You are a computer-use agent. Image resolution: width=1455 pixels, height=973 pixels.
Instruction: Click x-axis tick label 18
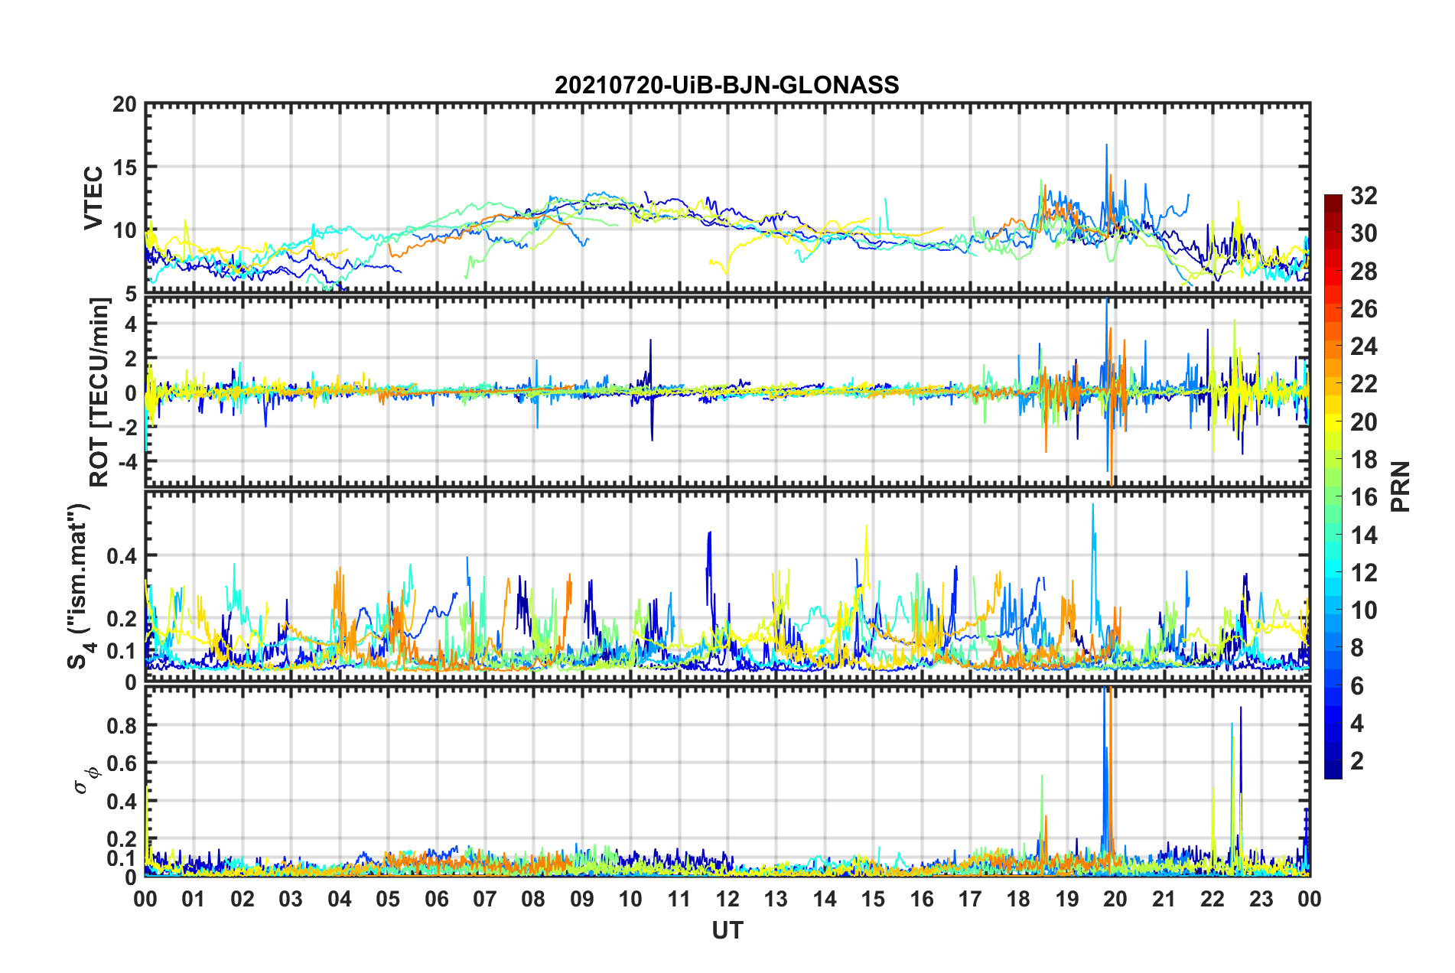[1019, 899]
